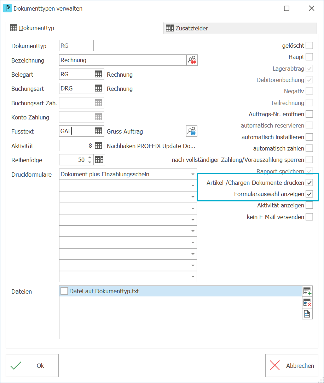Tick Datei auf Dokumenttyp.txt checkbox

[x=64, y=291]
